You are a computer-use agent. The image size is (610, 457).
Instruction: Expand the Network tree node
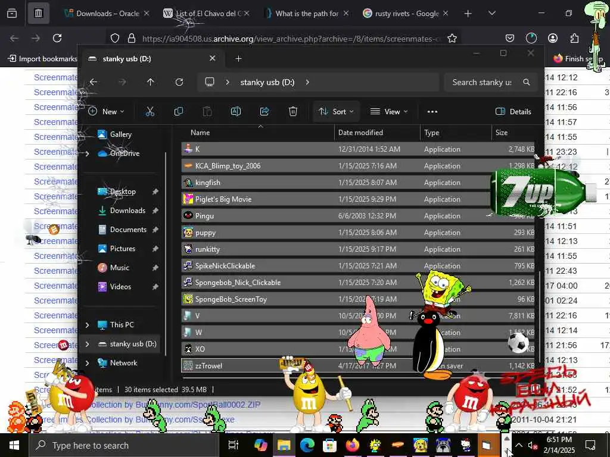[87, 363]
